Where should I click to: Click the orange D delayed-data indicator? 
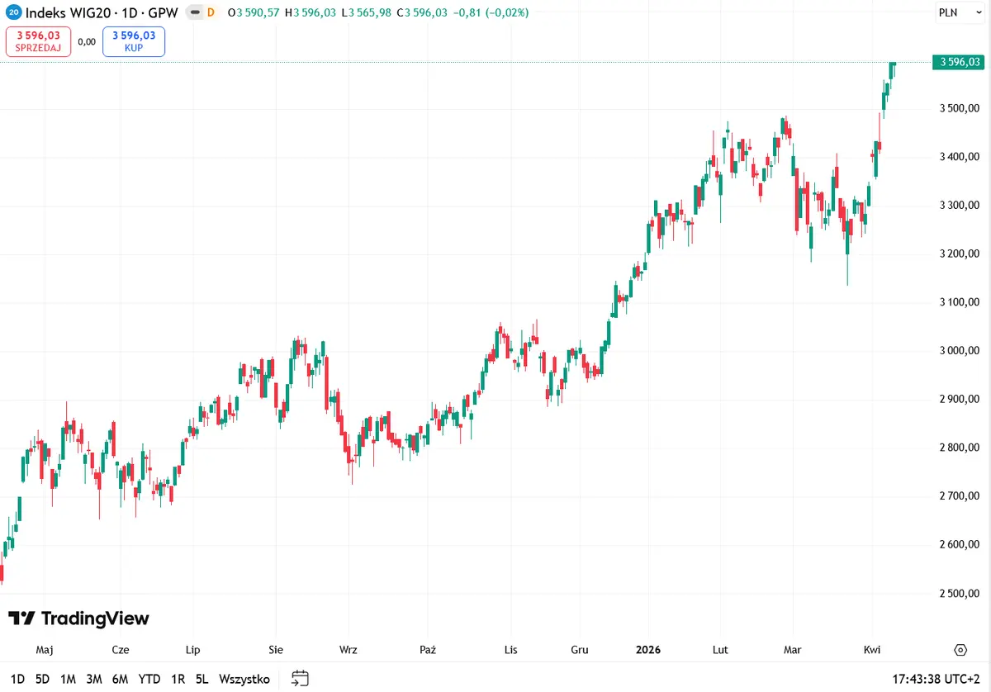click(x=211, y=12)
